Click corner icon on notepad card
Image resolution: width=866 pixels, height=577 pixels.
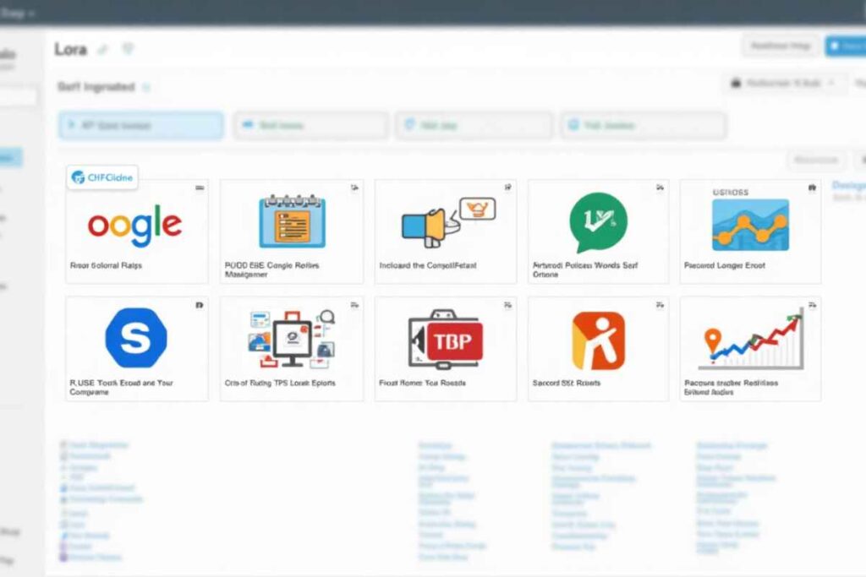354,188
